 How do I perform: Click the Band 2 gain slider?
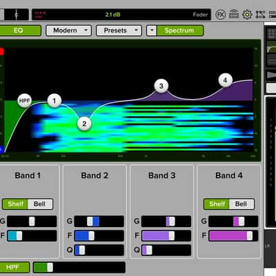point(99,221)
